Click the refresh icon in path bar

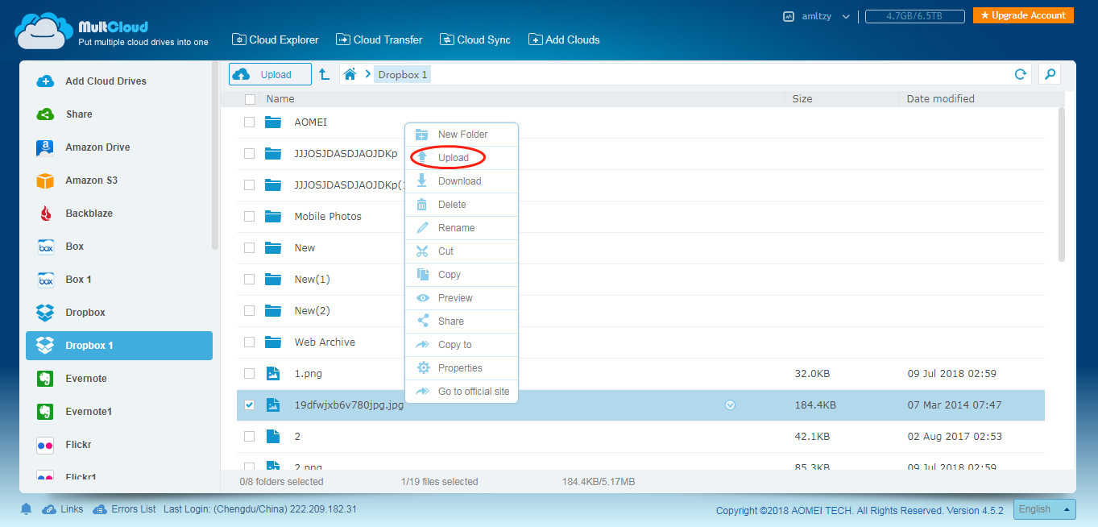[x=1020, y=74]
